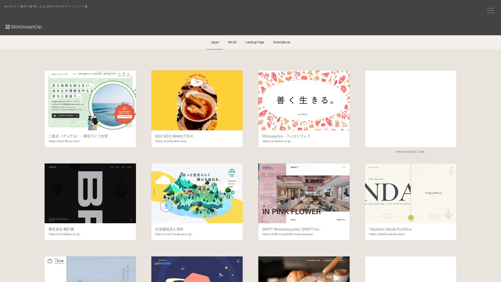This screenshot has height=282, width=501.
Task: Click the BOO BOO BAKKUTTEH title link
Action: [x=174, y=136]
